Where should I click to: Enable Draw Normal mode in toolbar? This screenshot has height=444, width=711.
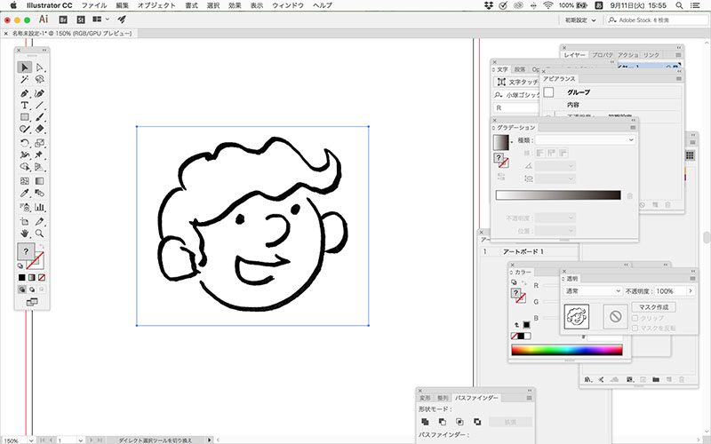tap(21, 289)
